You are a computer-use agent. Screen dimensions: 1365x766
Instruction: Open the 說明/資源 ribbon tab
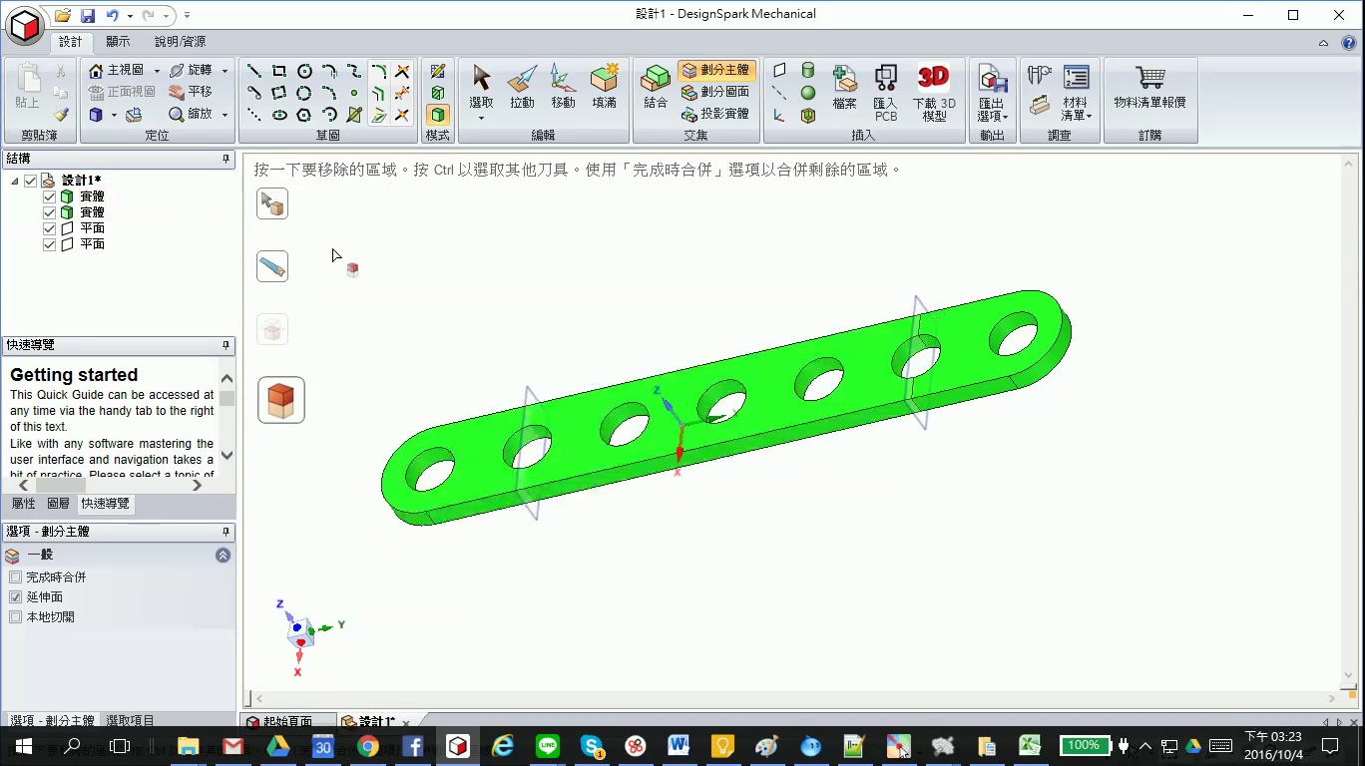tap(181, 42)
